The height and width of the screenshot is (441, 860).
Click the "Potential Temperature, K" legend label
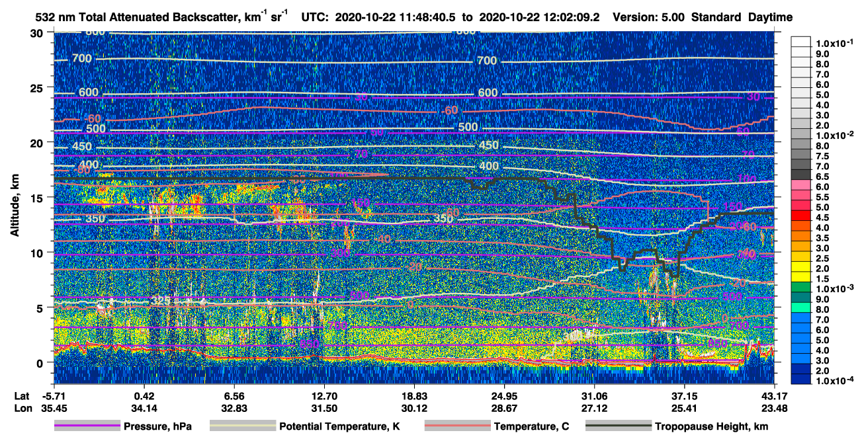point(339,427)
